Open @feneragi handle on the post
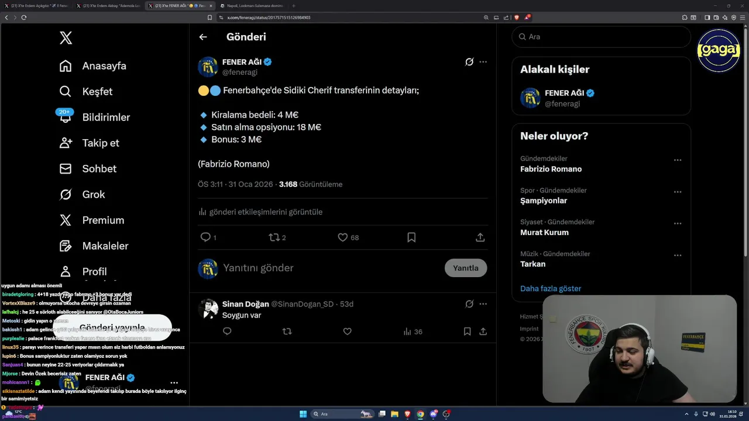 (x=240, y=72)
